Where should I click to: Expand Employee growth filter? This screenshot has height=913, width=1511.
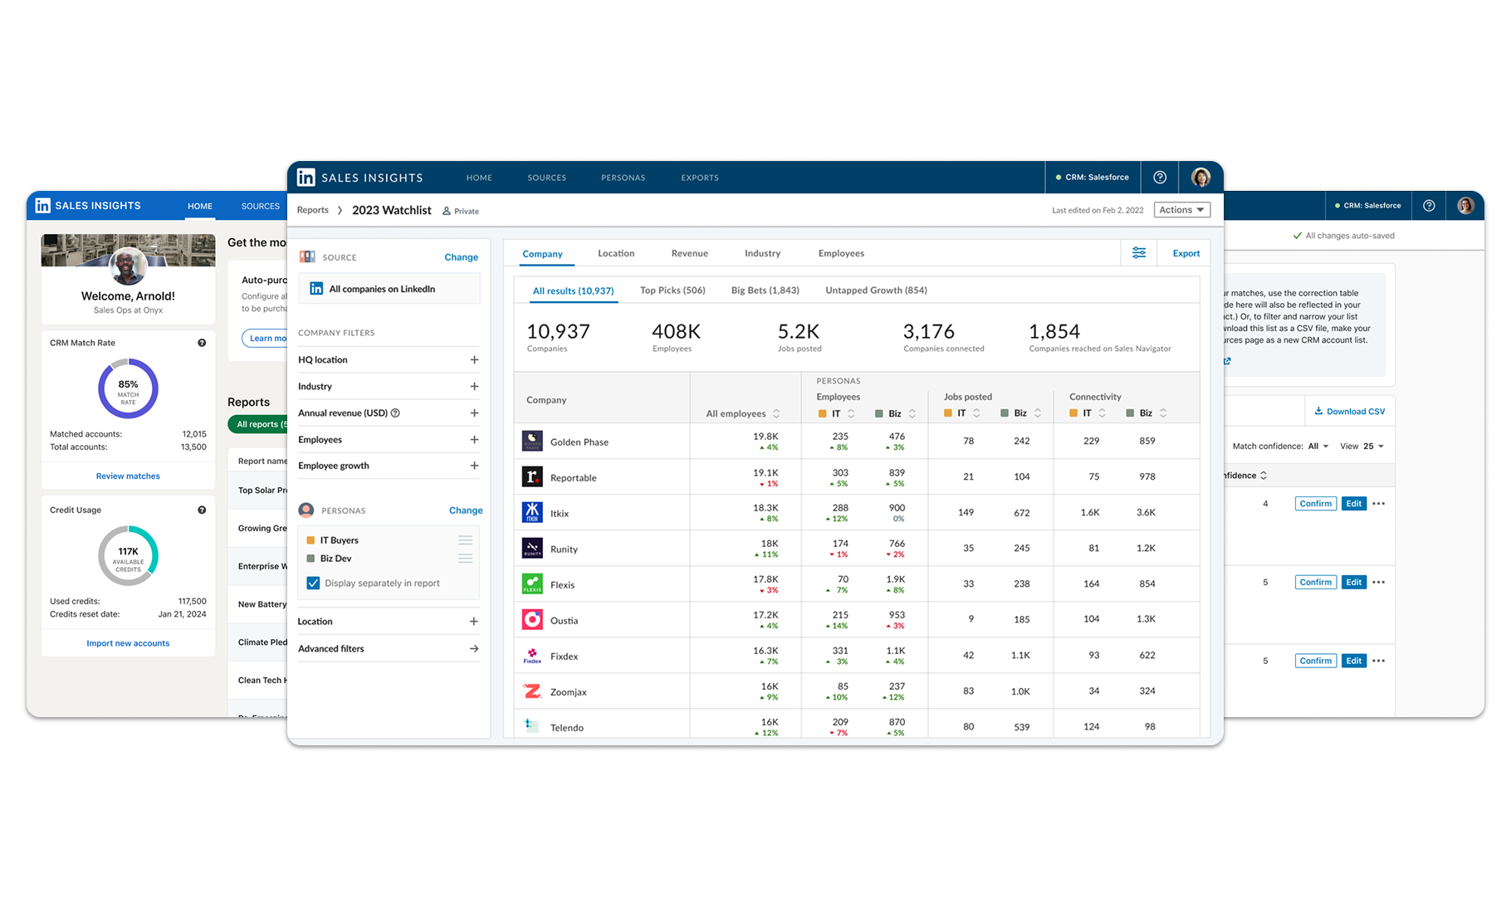pos(474,466)
